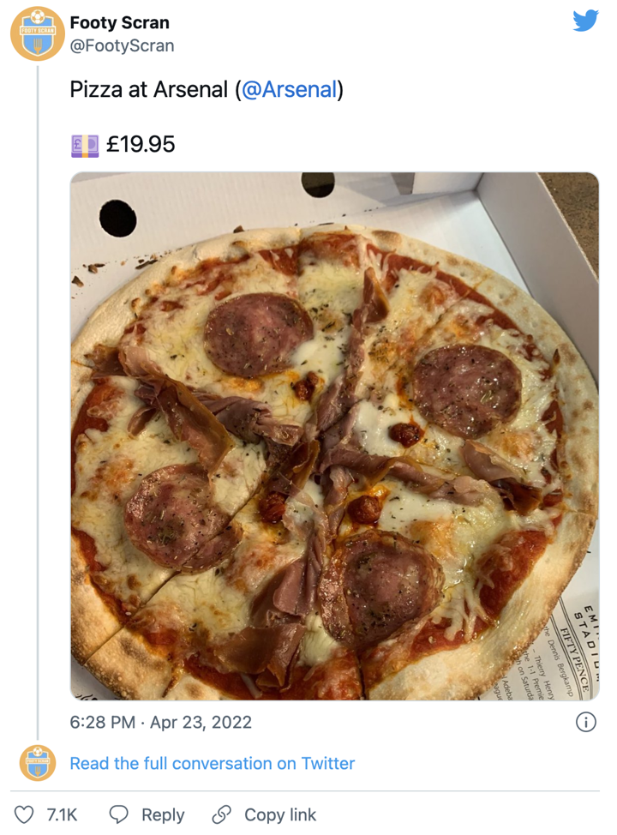Click the Copy link text
This screenshot has height=835, width=617.
coord(280,814)
